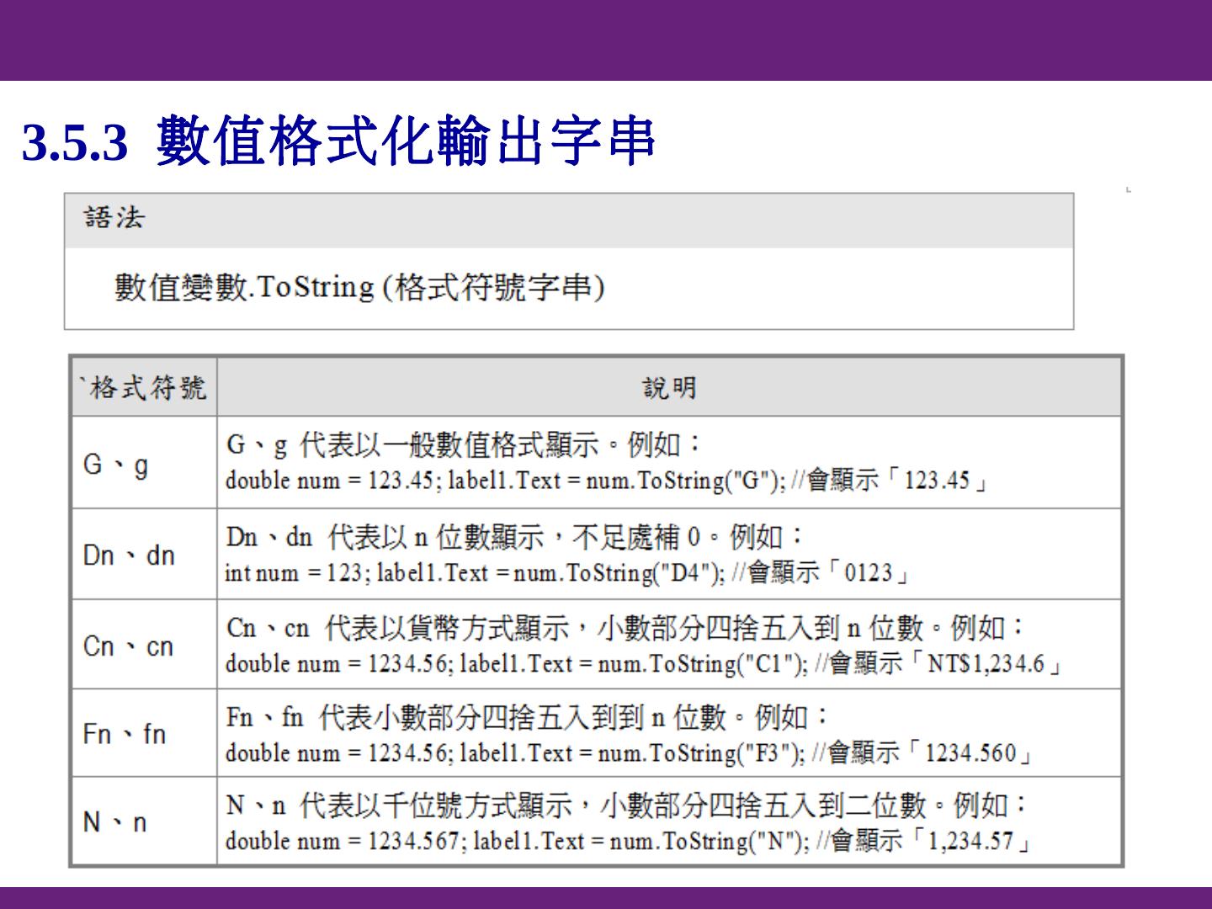
Task: Click the purple header banner
Action: (x=606, y=40)
